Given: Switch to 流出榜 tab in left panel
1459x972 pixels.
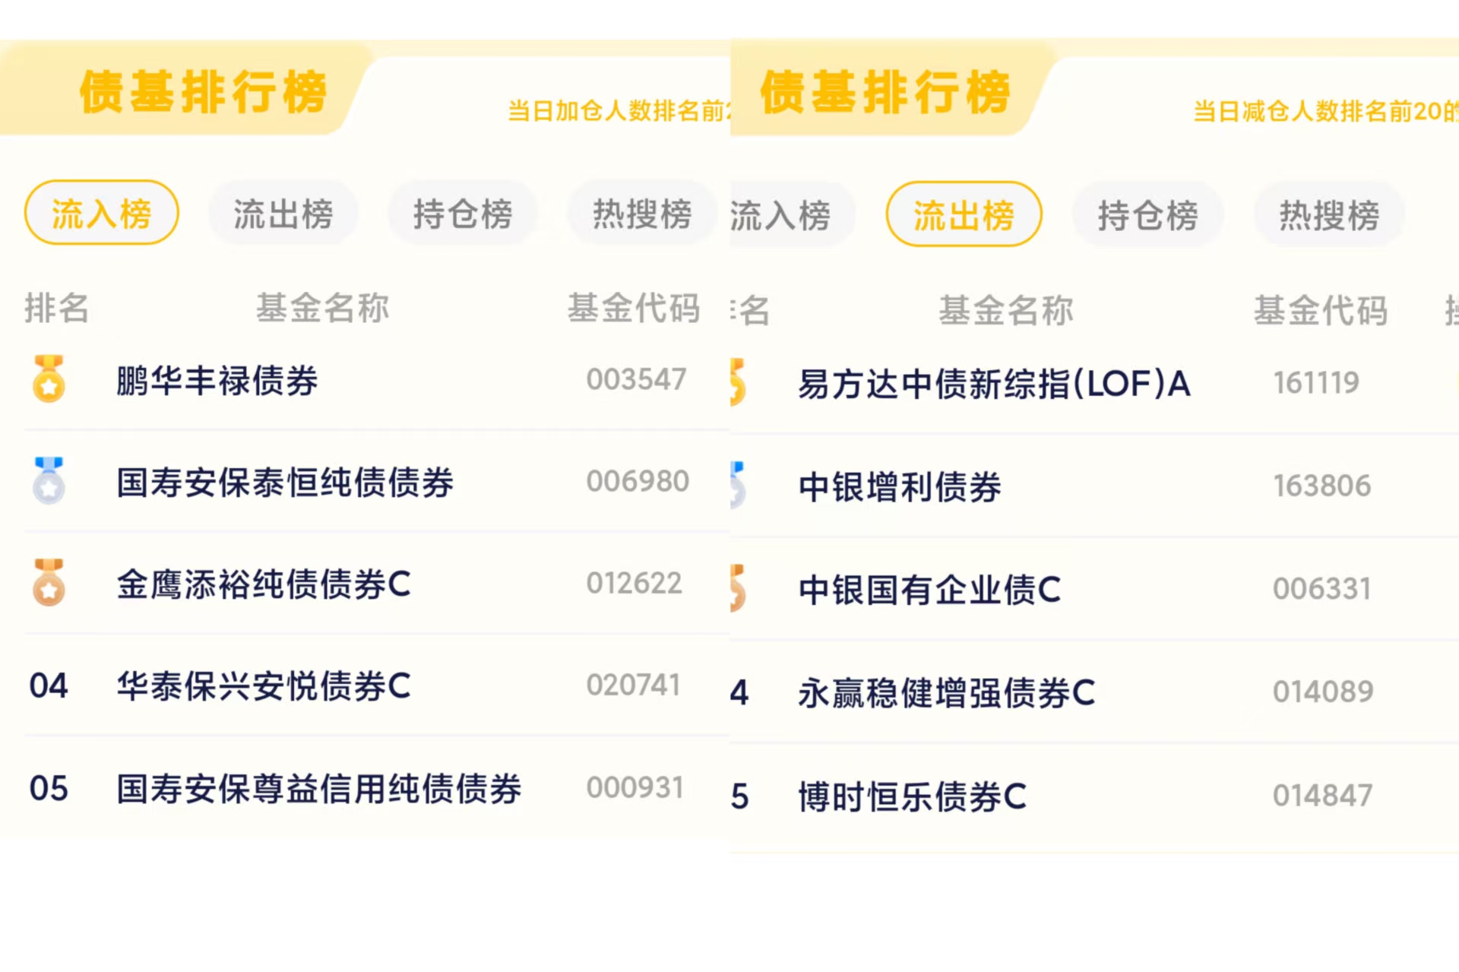Looking at the screenshot, I should 283,214.
